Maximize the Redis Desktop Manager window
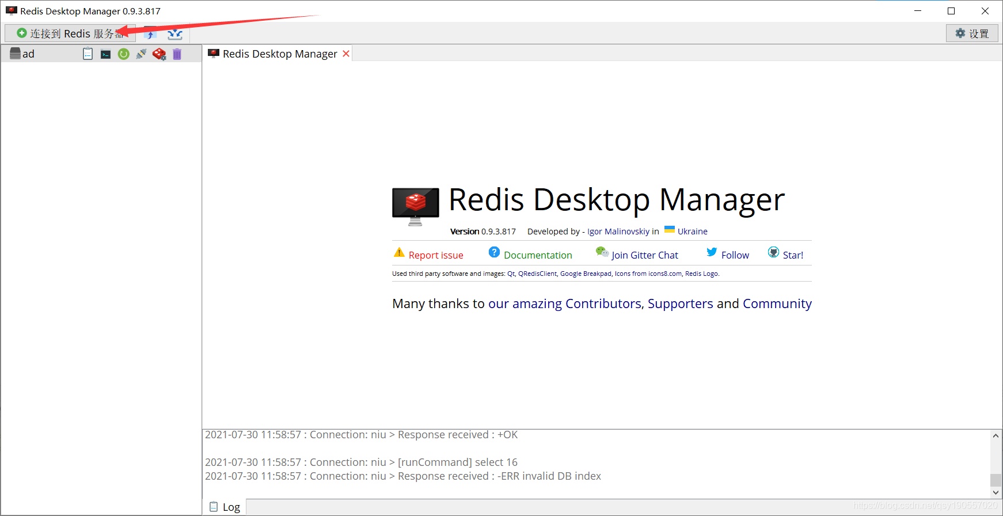 pyautogui.click(x=951, y=11)
